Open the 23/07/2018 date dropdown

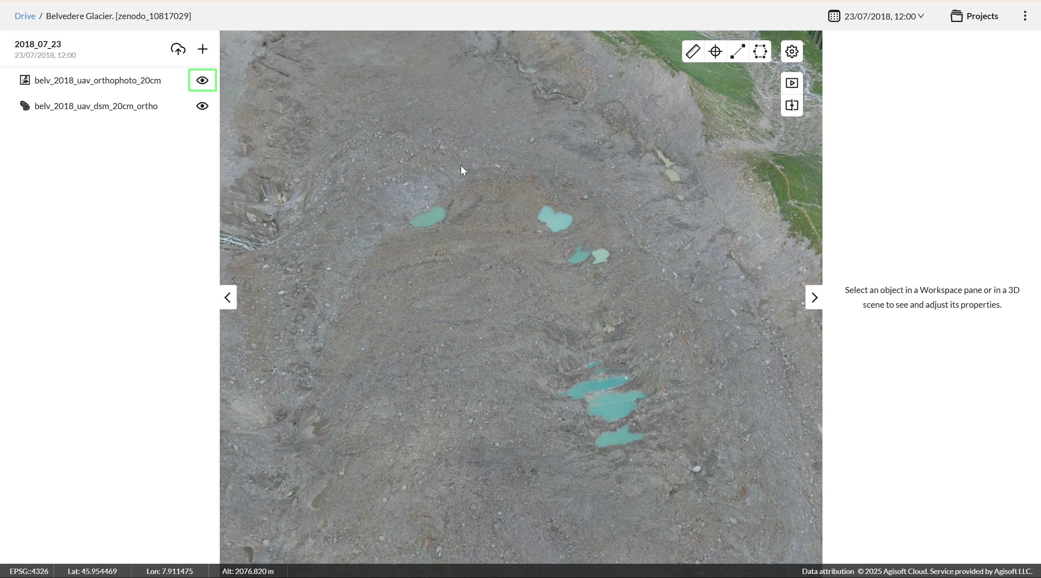click(883, 16)
